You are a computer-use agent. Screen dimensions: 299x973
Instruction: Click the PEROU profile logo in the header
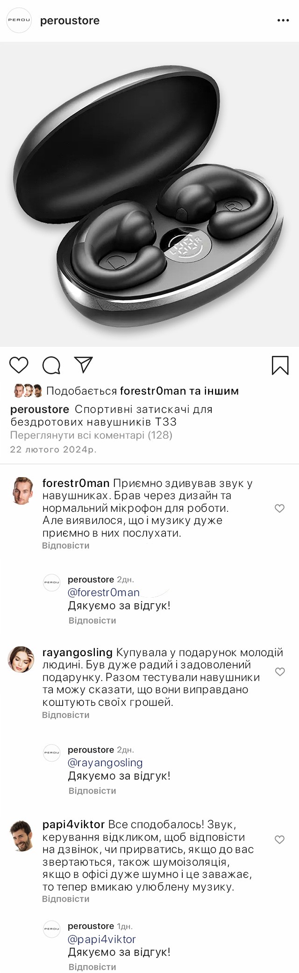point(19,21)
